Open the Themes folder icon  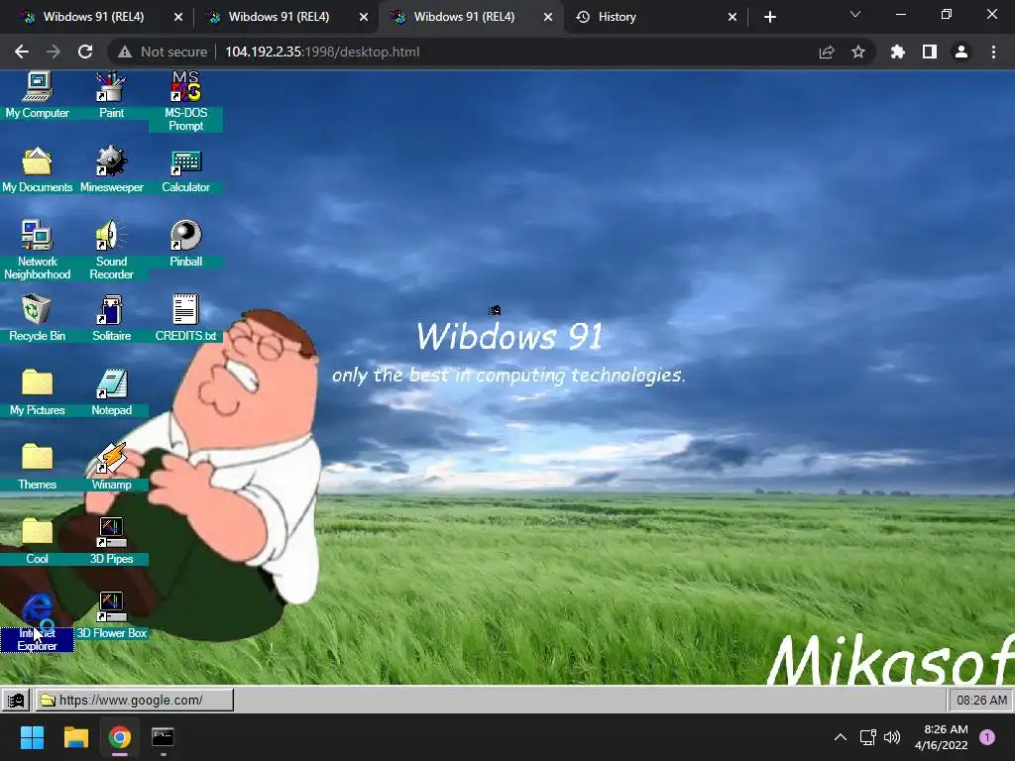tap(37, 468)
